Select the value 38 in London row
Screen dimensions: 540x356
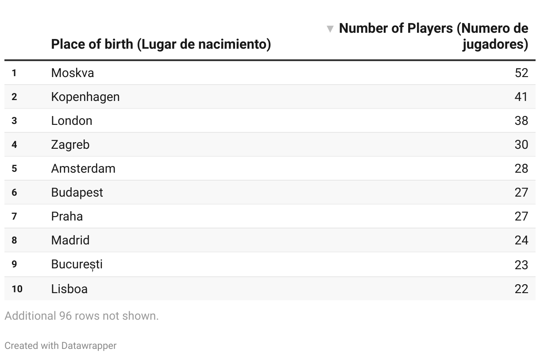pyautogui.click(x=521, y=120)
